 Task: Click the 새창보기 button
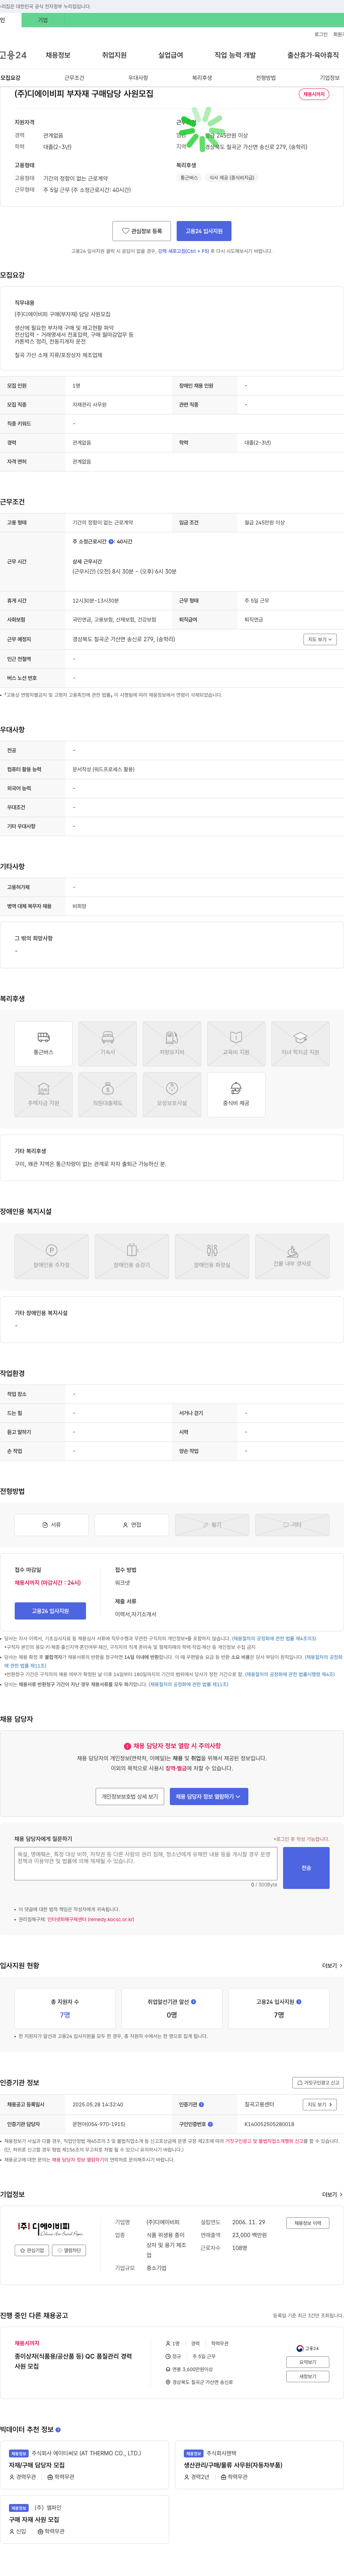click(x=308, y=2376)
